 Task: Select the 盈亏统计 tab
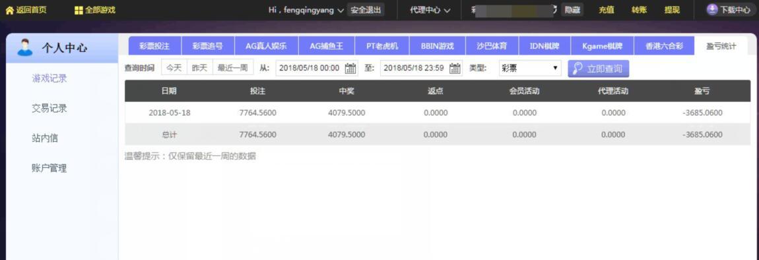click(721, 46)
